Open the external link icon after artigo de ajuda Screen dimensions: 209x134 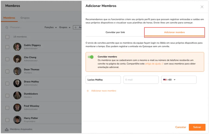162,64
